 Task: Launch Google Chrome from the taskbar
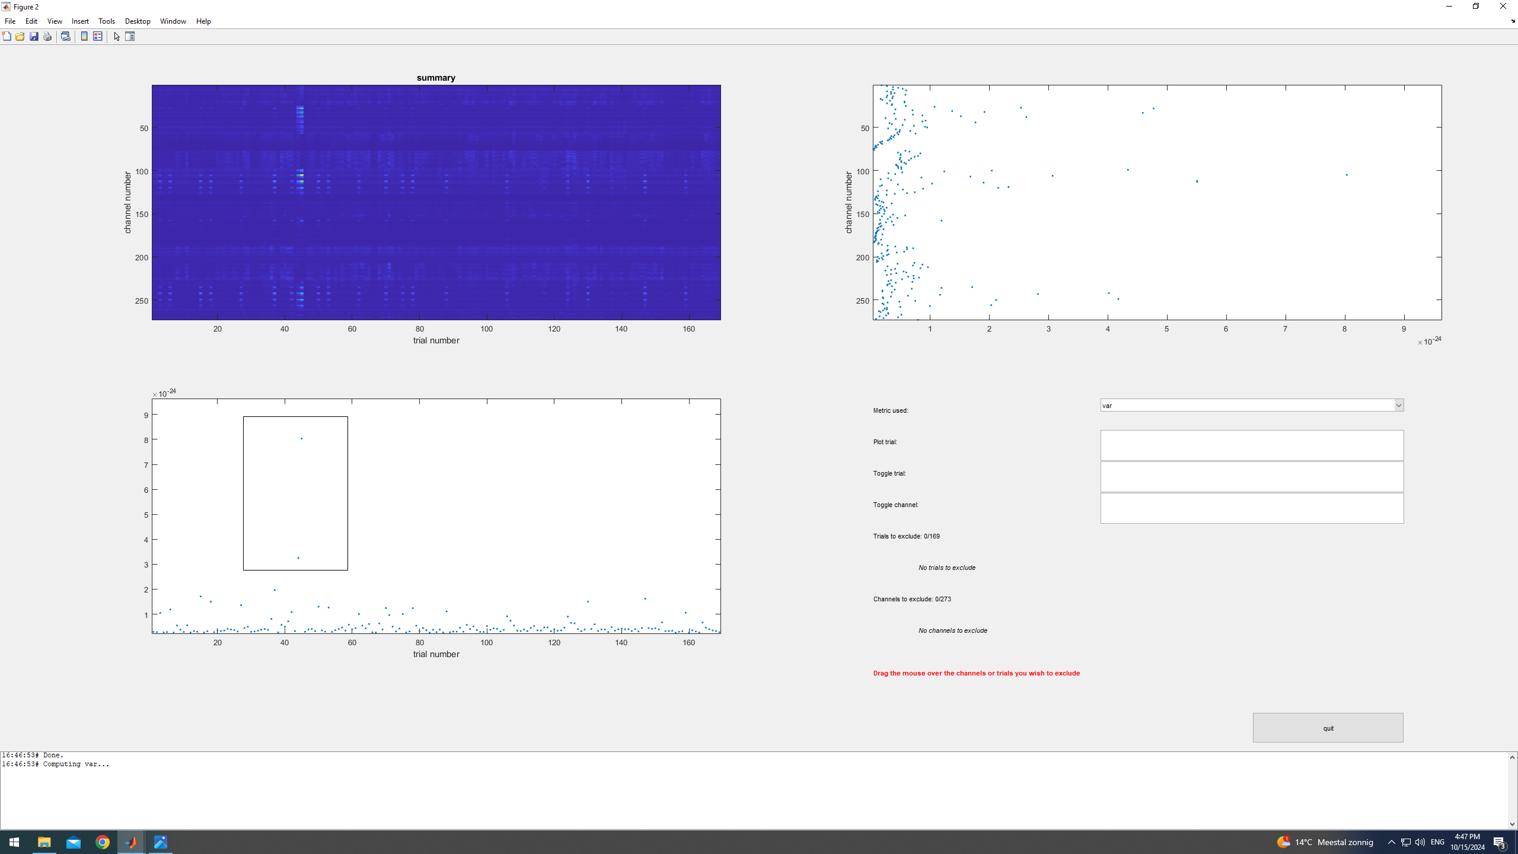103,842
